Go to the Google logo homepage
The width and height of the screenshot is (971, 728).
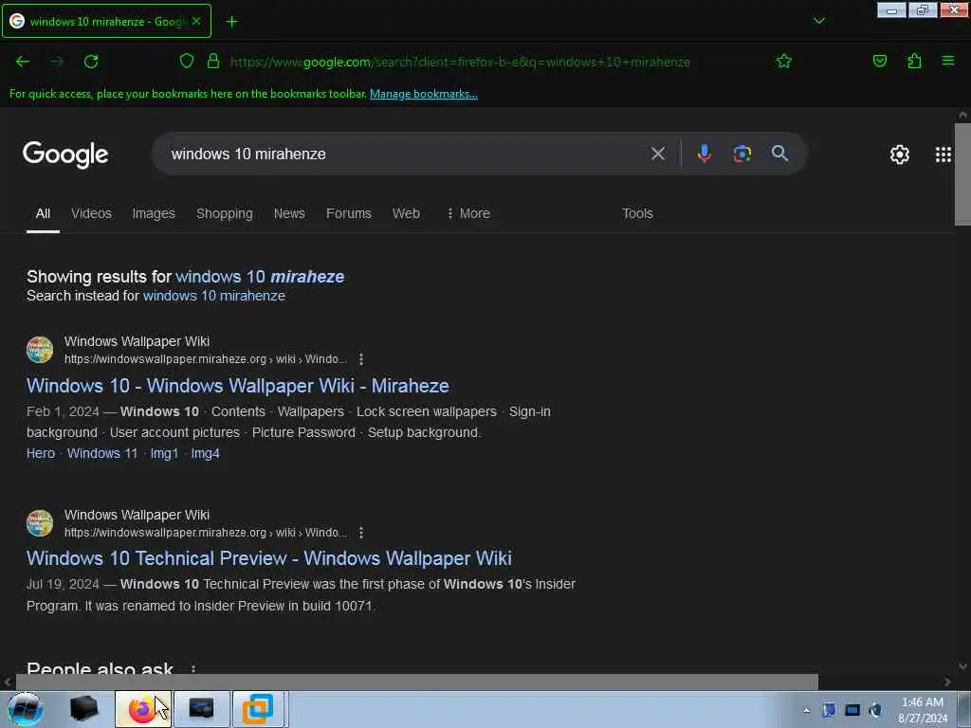tap(65, 155)
